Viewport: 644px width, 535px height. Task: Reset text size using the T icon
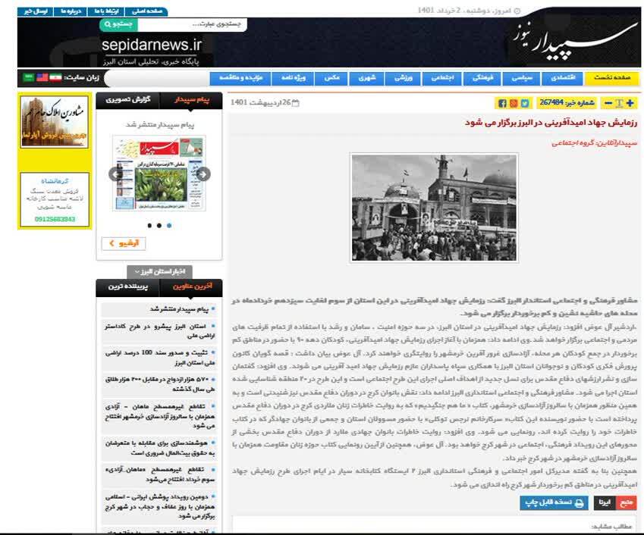(619, 103)
